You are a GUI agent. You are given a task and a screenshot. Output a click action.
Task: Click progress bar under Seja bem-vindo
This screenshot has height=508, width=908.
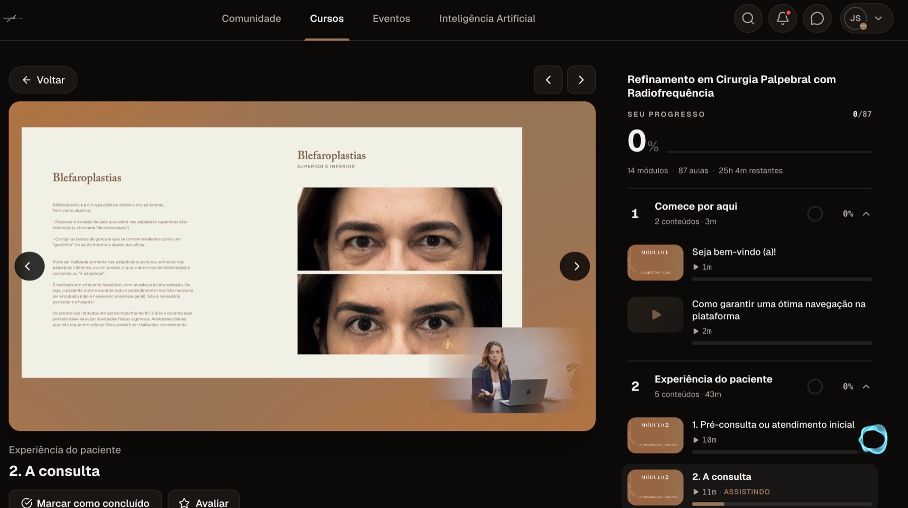click(782, 279)
